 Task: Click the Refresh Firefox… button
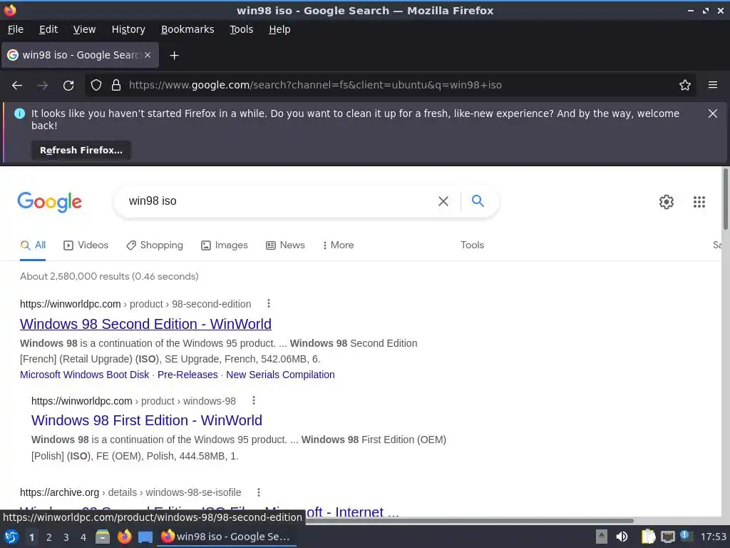[x=81, y=151]
